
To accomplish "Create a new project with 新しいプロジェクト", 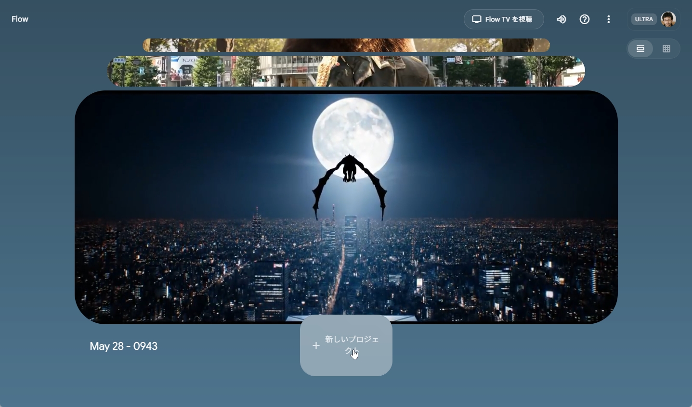I will pyautogui.click(x=346, y=345).
